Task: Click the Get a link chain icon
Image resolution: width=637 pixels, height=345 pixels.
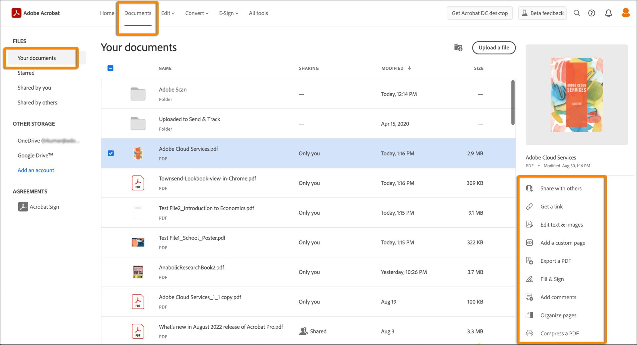Action: click(530, 207)
